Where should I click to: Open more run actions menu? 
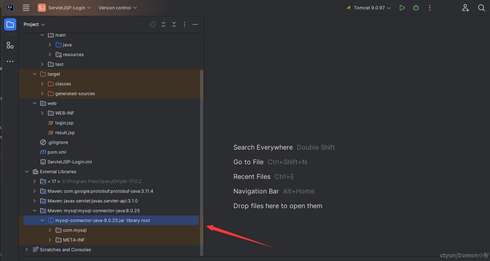[430, 8]
